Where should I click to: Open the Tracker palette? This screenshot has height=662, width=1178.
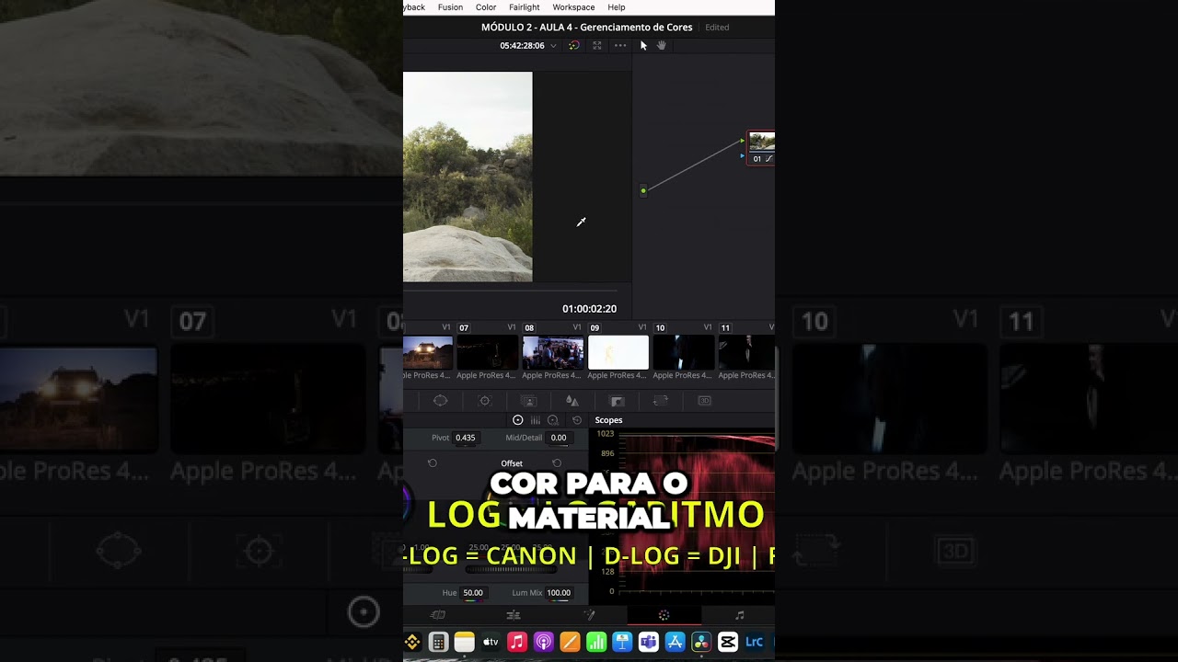coord(485,401)
